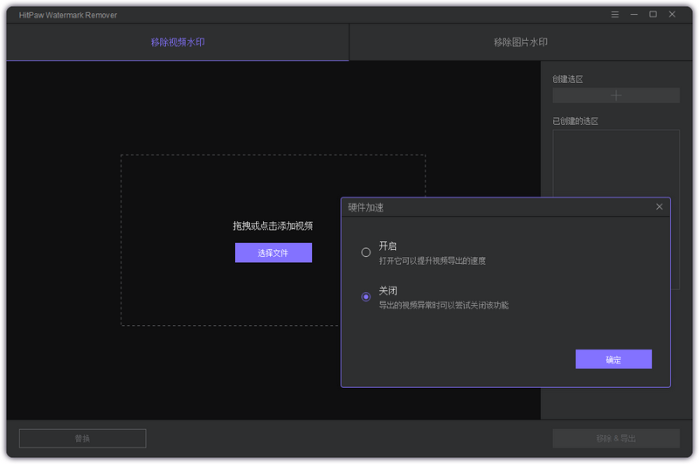Click the 导出的视频异常时可以尝试关闭该功能 description
Screen dimensions: 699x464
coord(443,305)
